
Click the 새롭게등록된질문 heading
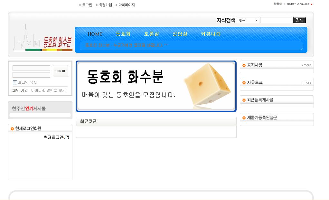(262, 118)
